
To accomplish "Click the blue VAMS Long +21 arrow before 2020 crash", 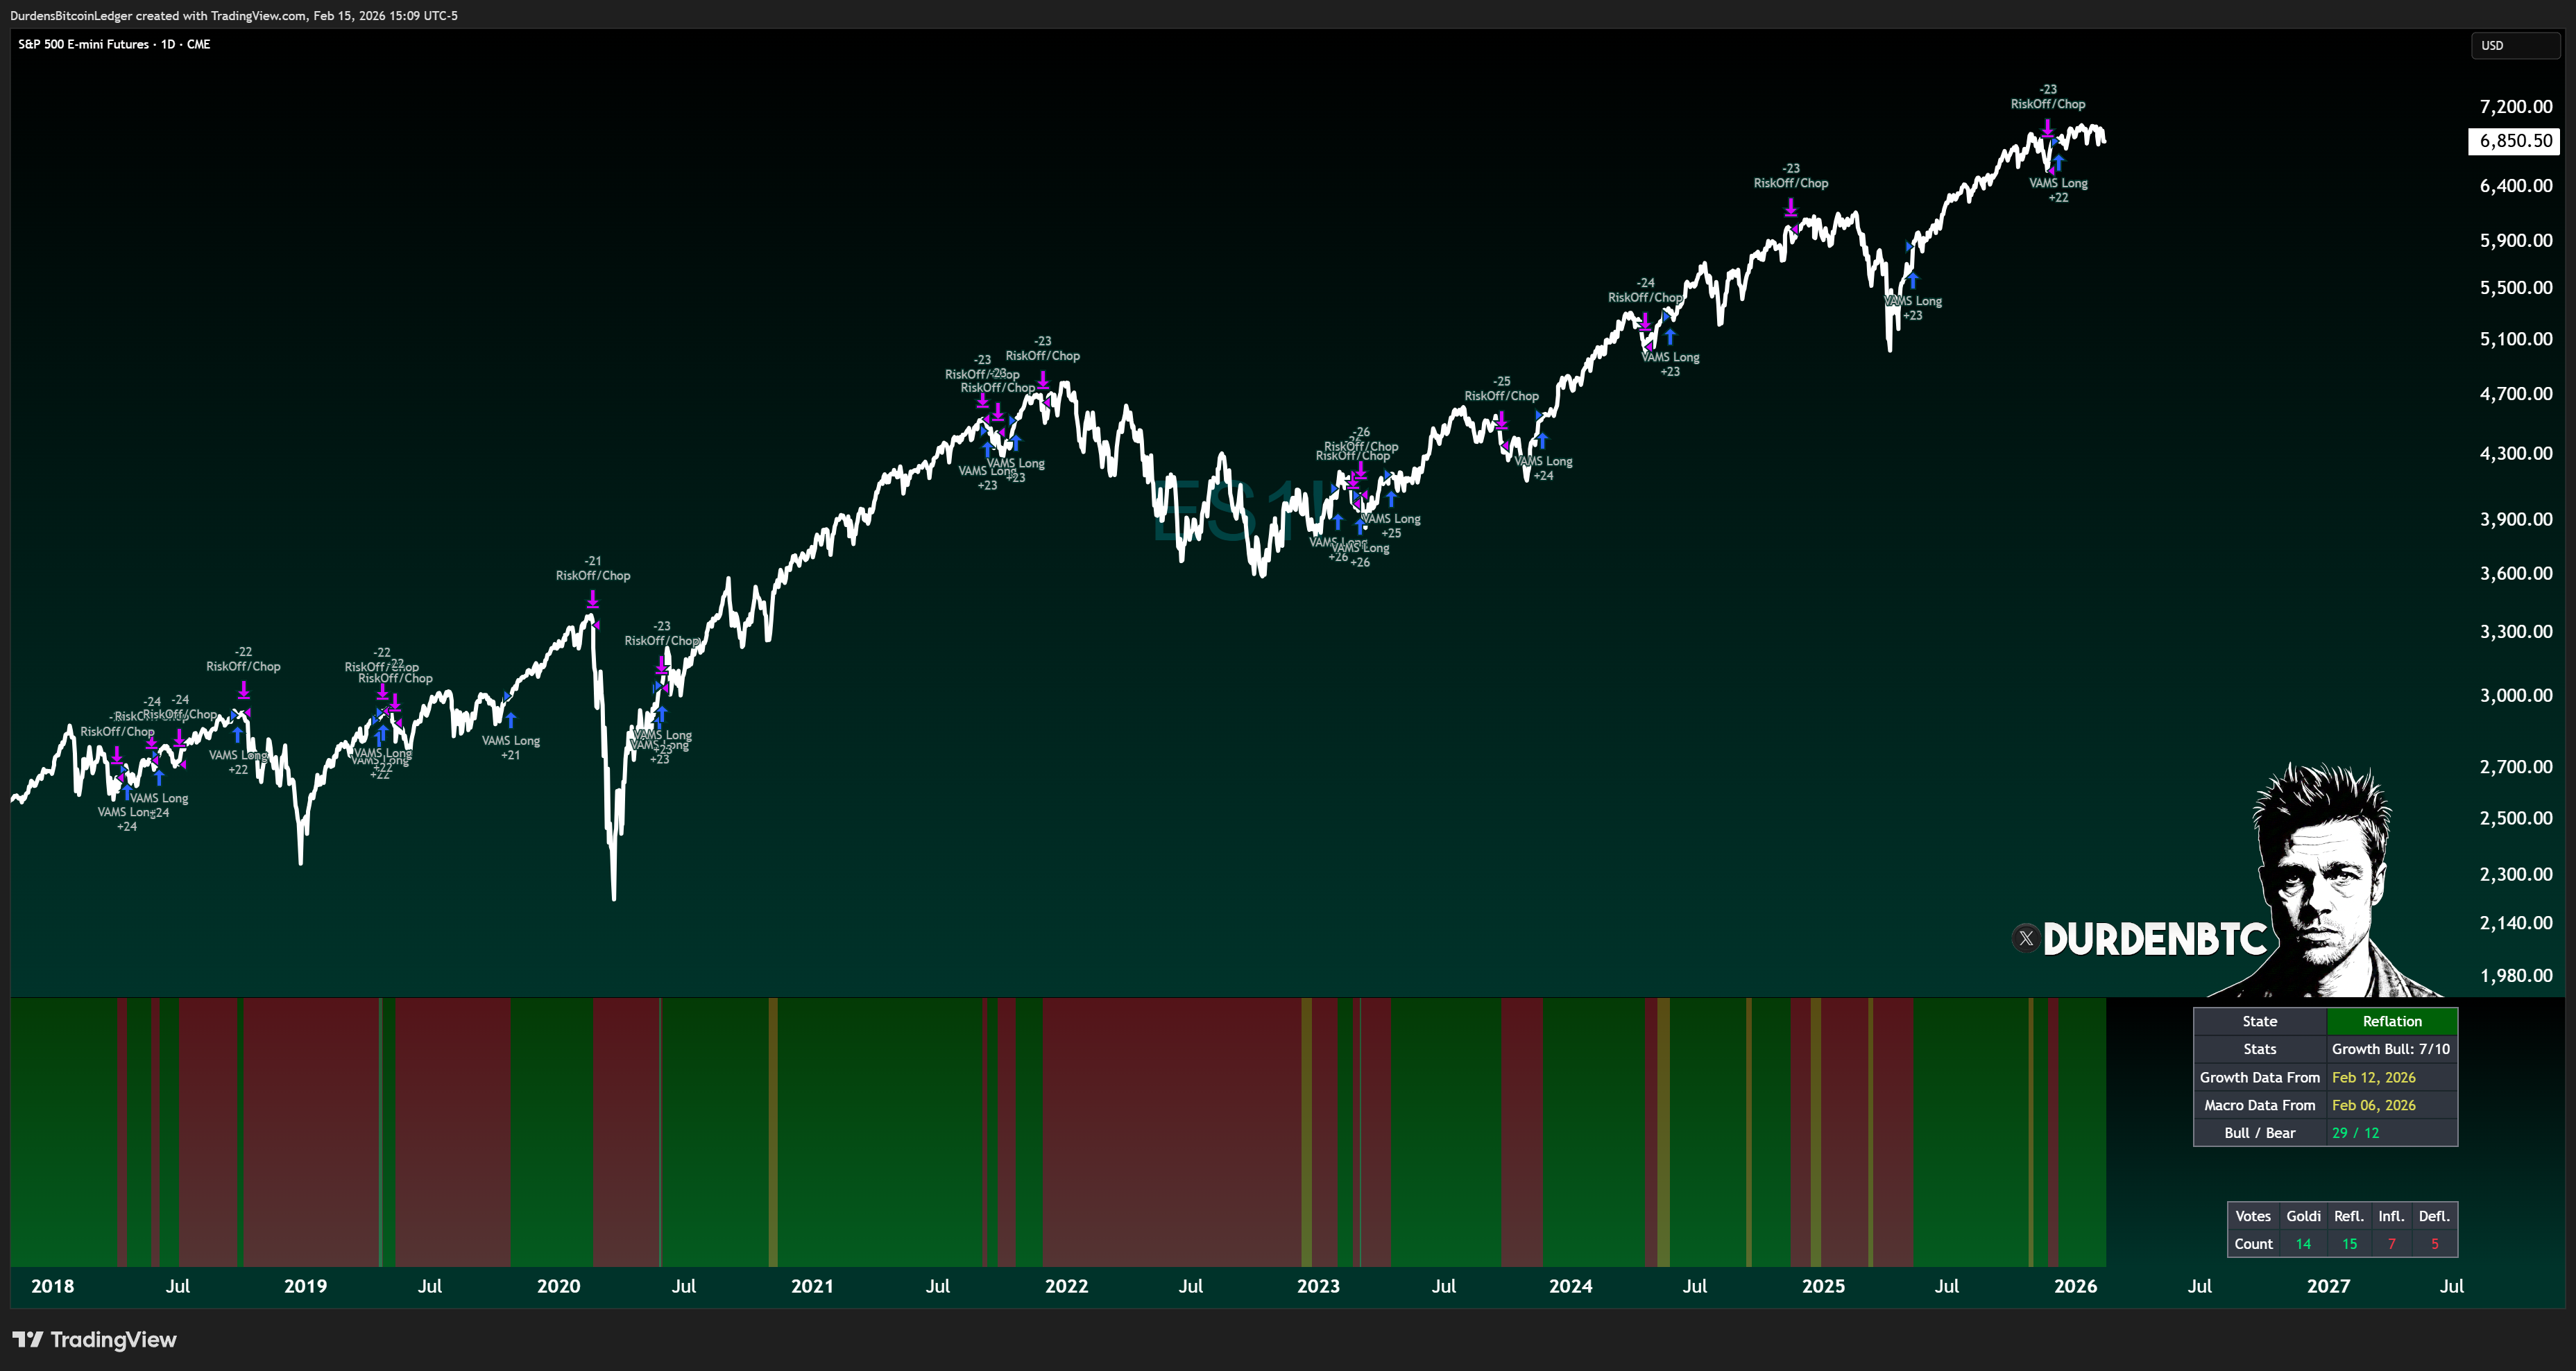I will point(510,718).
